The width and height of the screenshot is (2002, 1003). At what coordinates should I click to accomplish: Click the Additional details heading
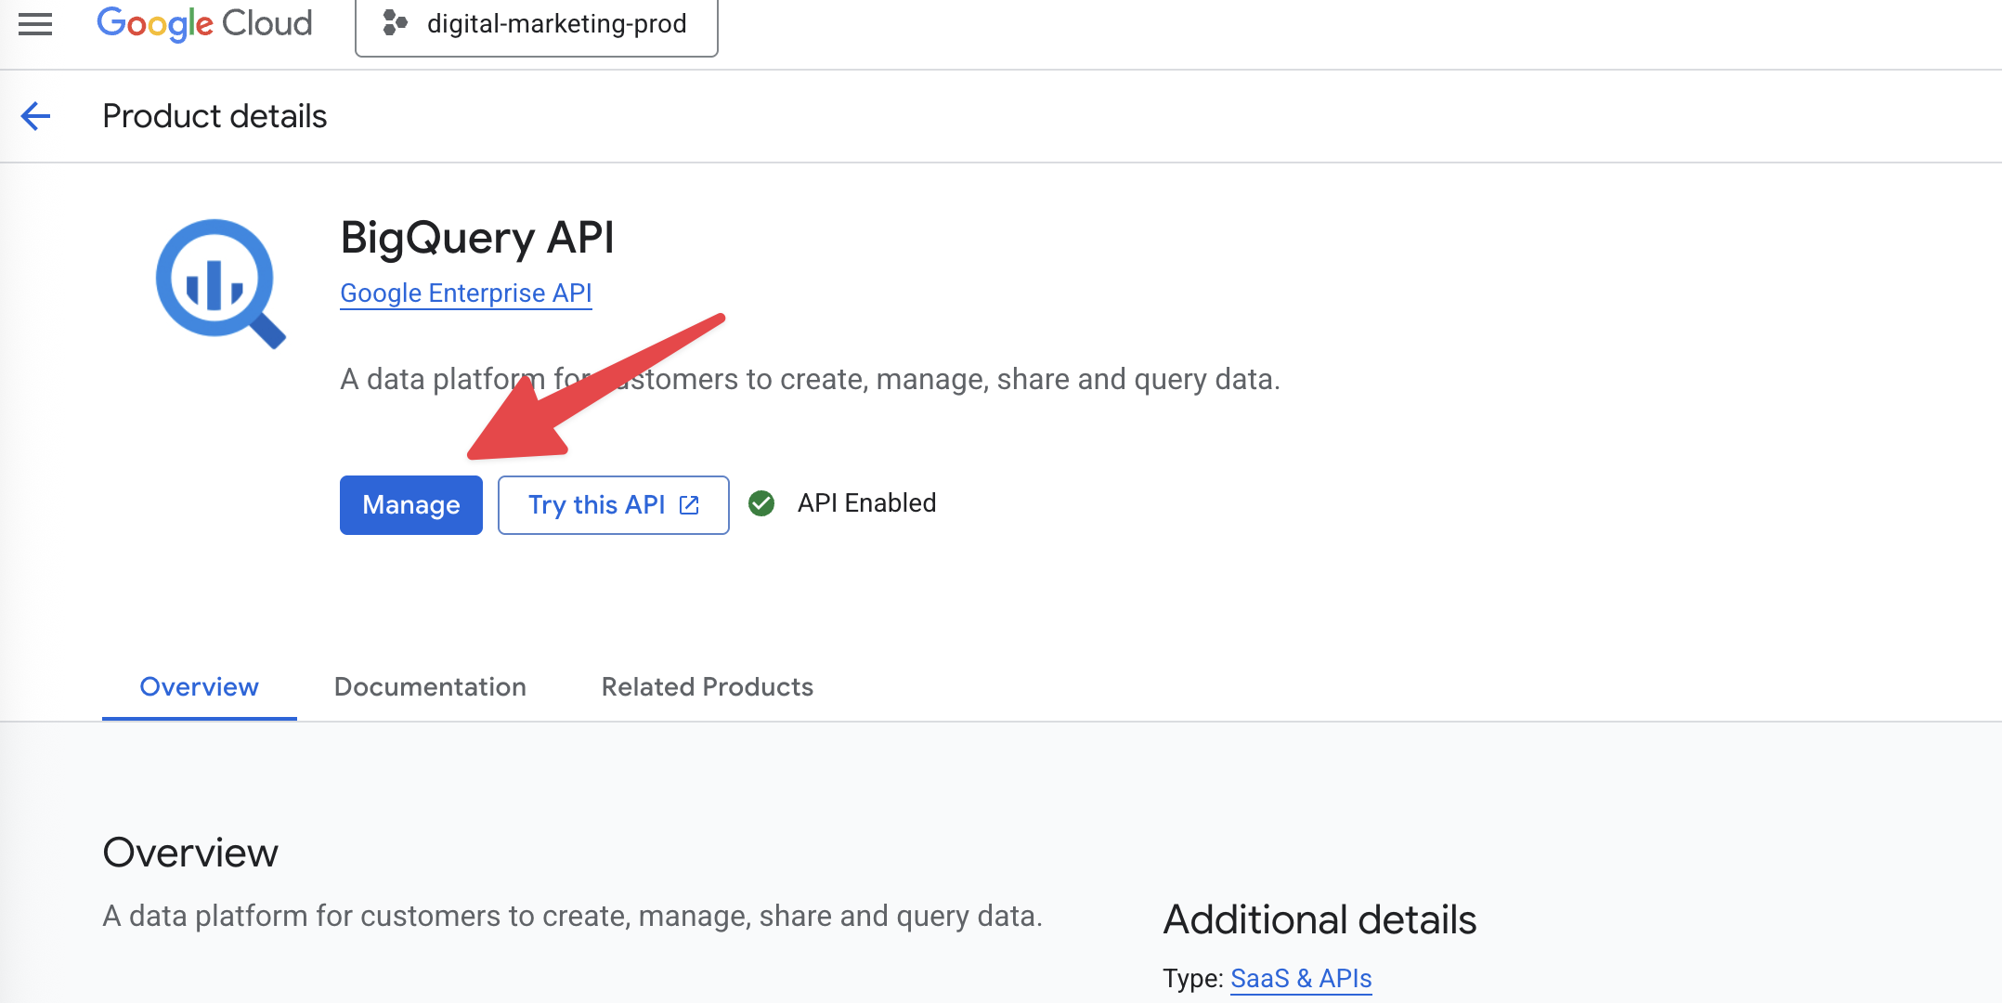(x=1319, y=919)
